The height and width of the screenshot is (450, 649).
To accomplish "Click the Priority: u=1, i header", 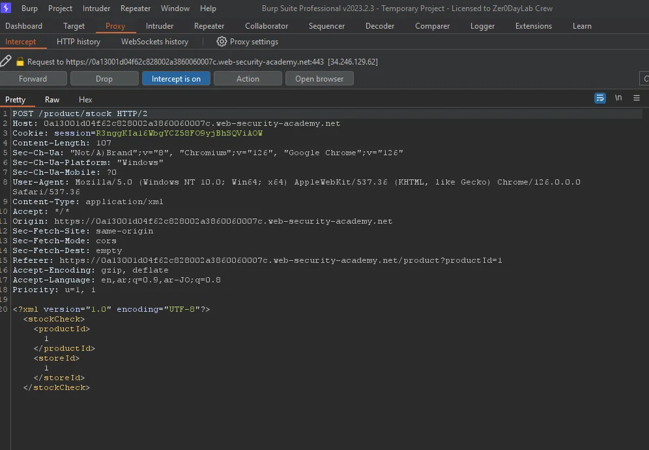I will pos(54,290).
